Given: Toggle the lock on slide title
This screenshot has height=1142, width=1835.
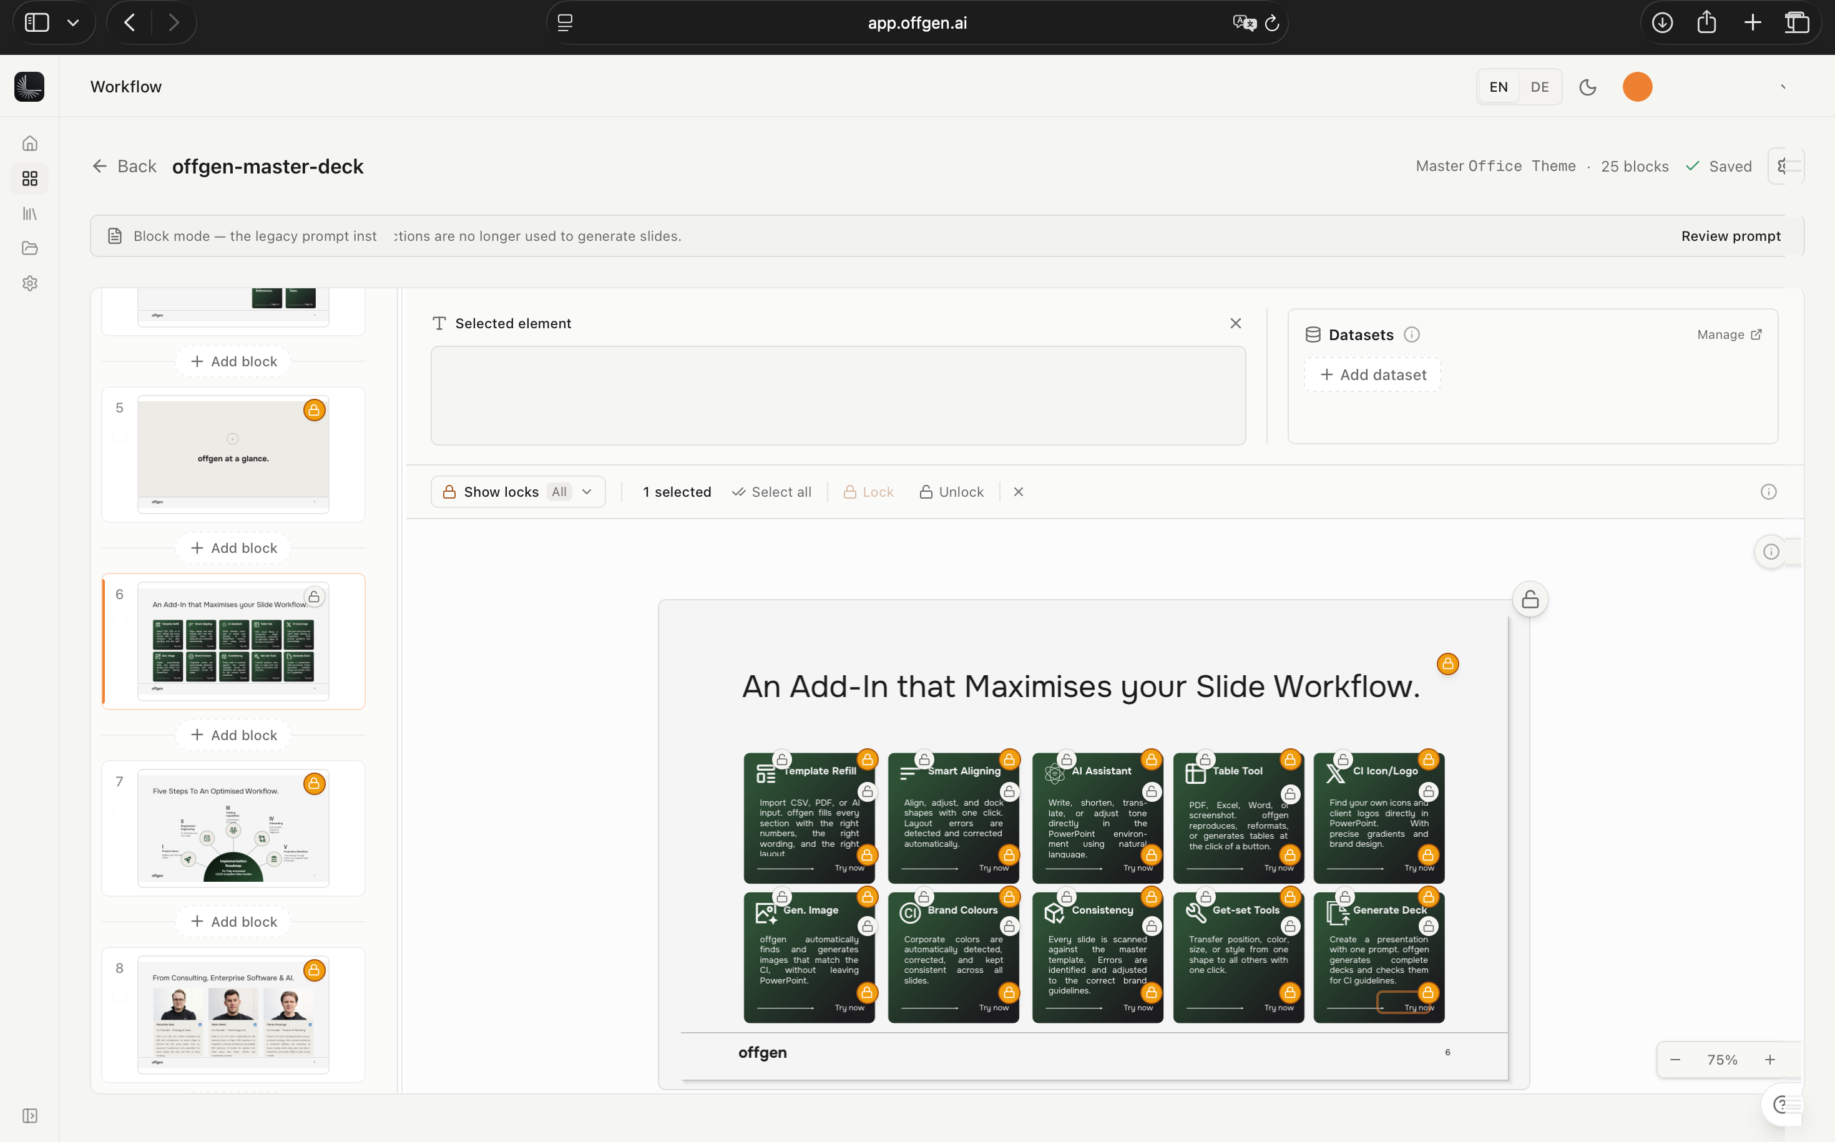Looking at the screenshot, I should point(1447,664).
